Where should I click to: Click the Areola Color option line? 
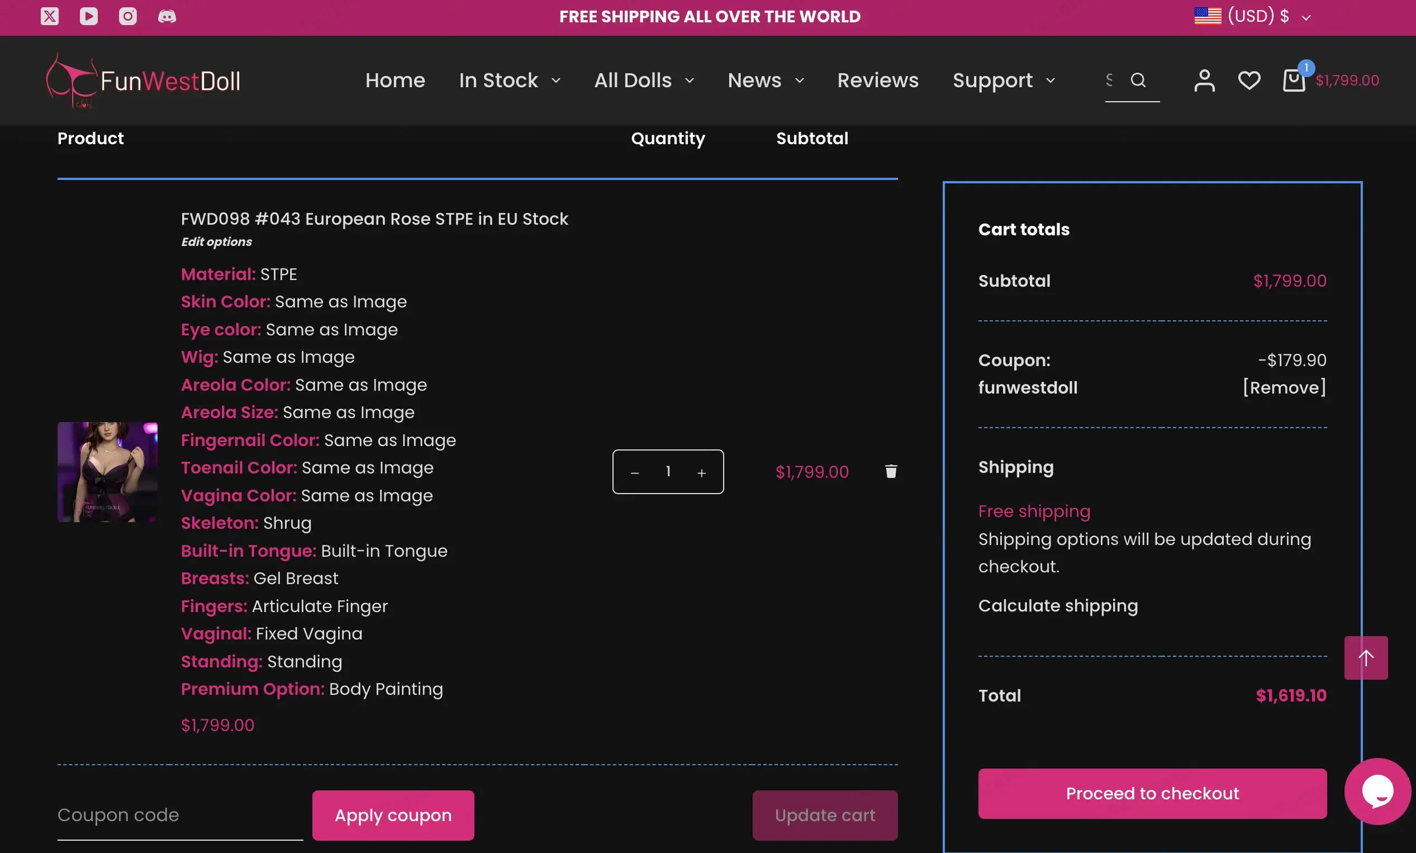[304, 385]
